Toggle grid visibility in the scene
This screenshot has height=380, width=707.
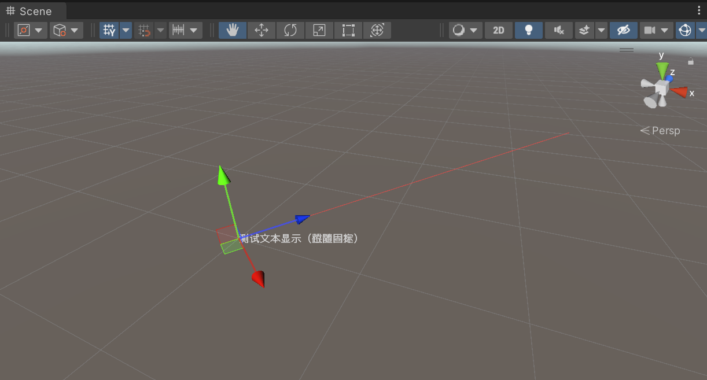109,30
